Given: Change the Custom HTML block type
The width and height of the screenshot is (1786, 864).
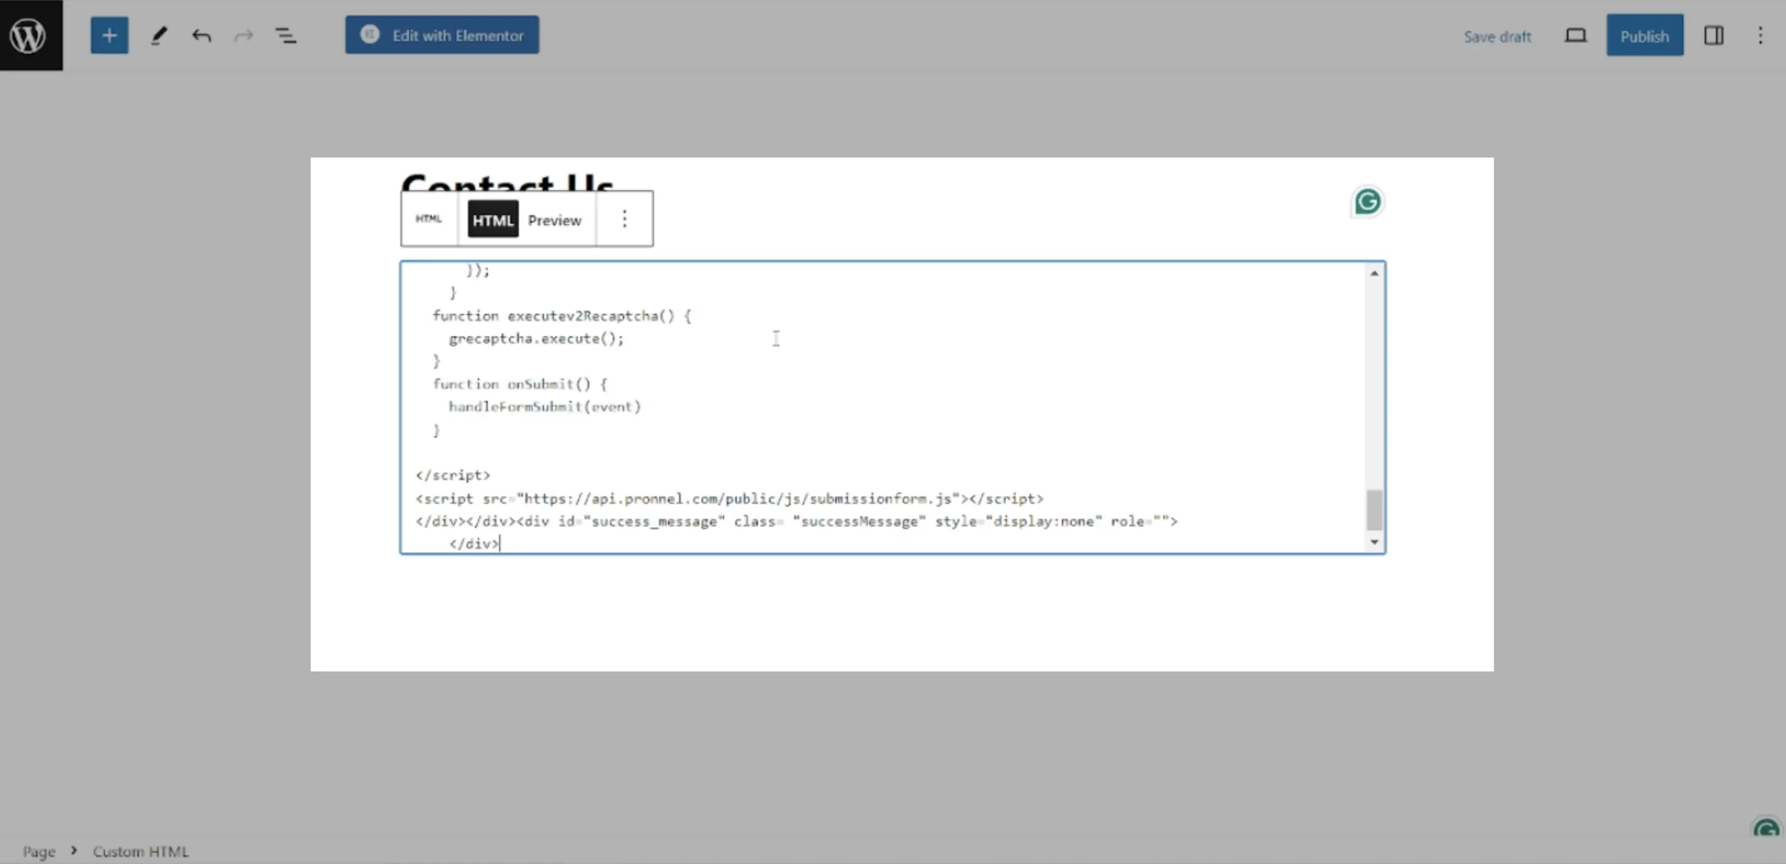Looking at the screenshot, I should 428,219.
